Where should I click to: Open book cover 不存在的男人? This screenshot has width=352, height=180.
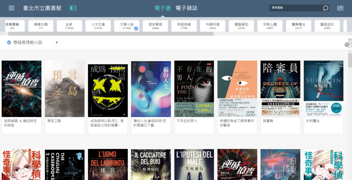coord(194,89)
